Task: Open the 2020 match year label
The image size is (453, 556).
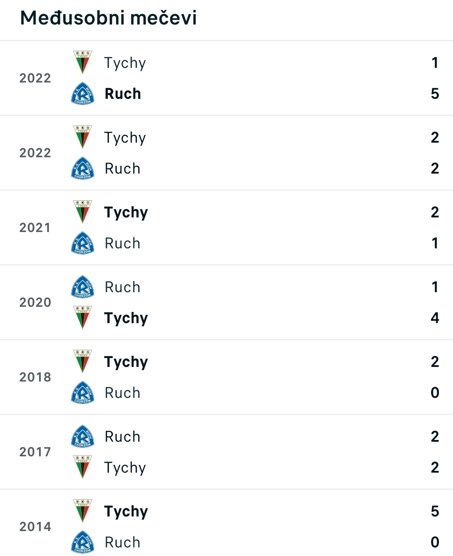Action: coord(35,302)
